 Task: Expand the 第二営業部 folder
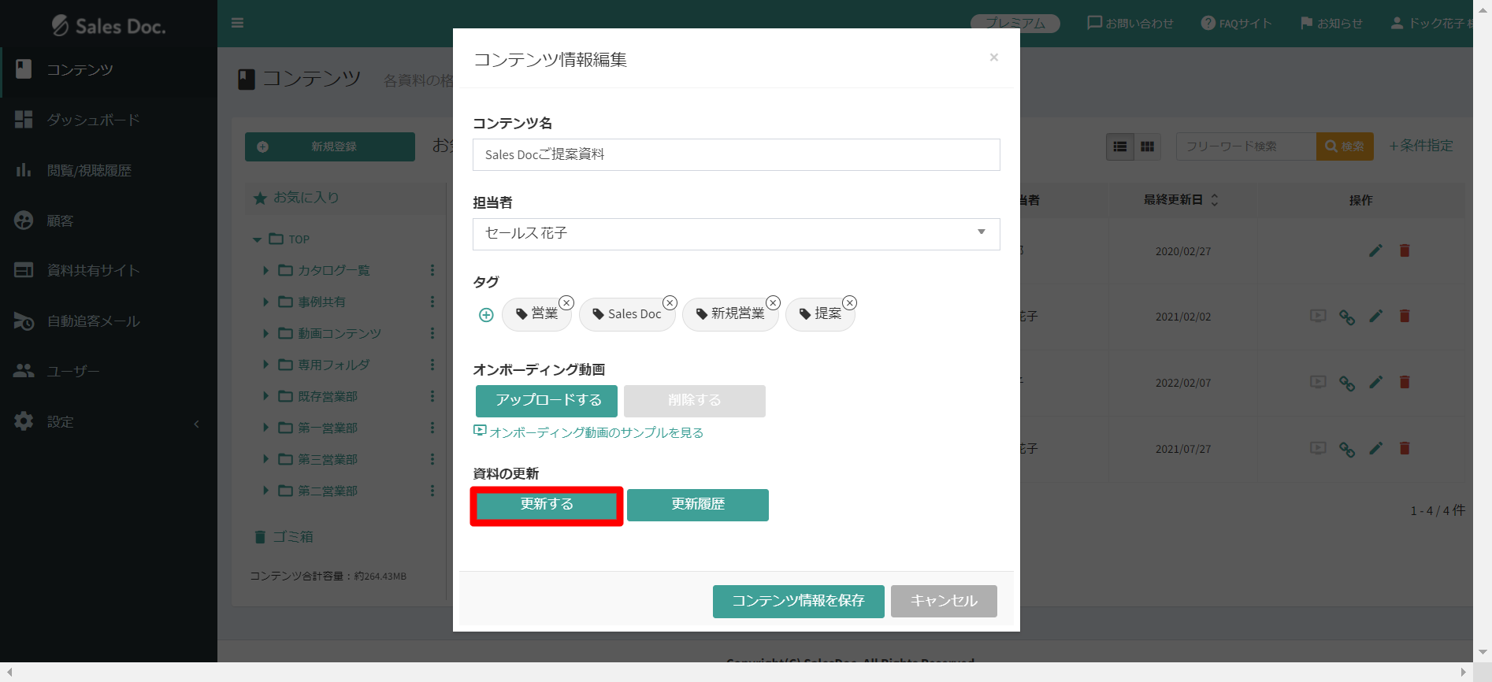point(265,491)
